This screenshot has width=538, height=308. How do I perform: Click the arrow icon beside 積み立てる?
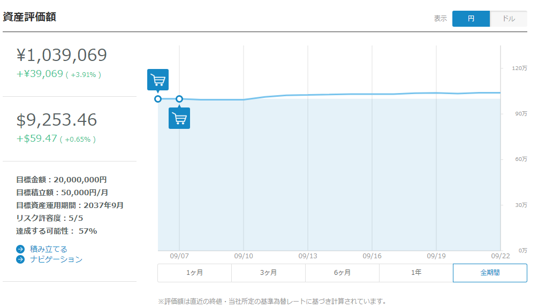pos(20,249)
